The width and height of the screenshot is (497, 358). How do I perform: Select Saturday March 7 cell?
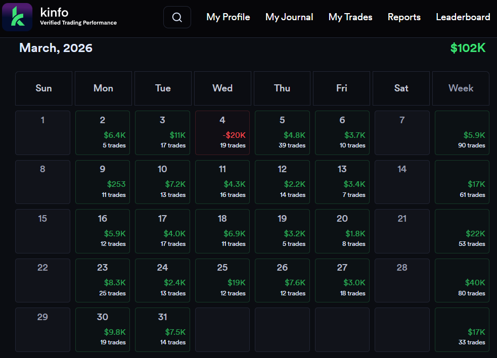point(402,133)
